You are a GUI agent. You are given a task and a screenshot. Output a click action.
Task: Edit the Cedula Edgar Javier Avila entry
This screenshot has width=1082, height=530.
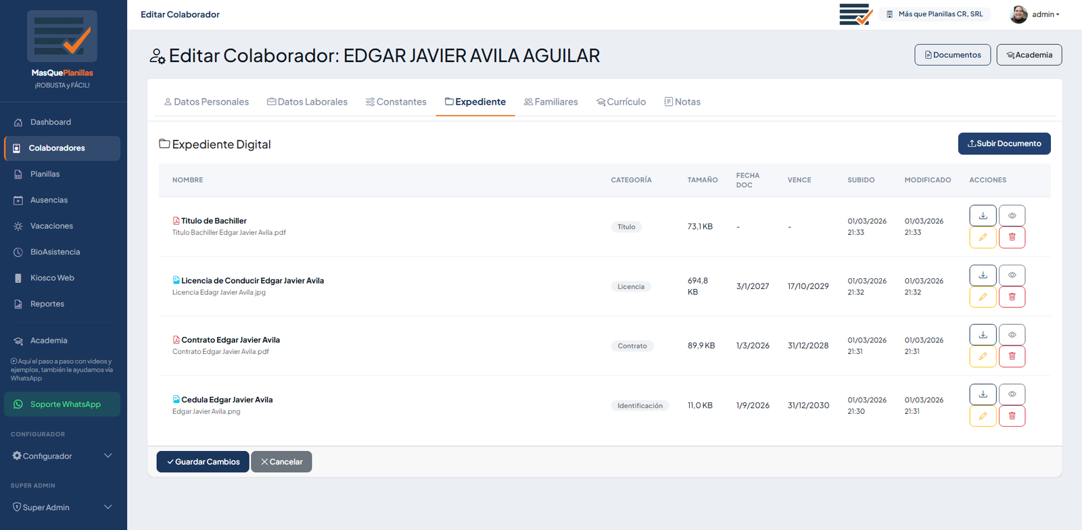983,416
